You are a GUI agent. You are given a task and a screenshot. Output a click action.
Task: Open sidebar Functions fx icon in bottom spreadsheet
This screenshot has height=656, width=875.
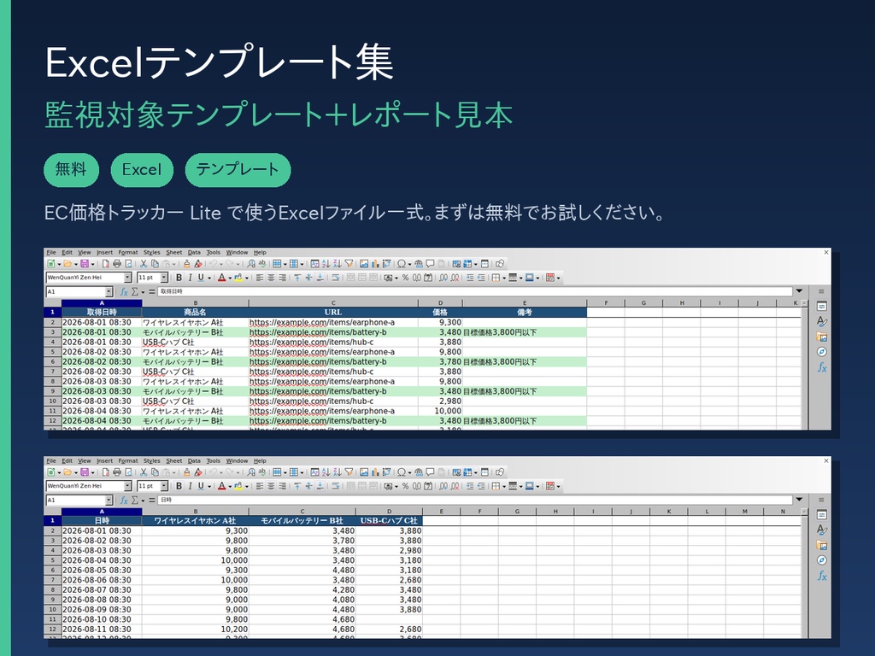821,576
